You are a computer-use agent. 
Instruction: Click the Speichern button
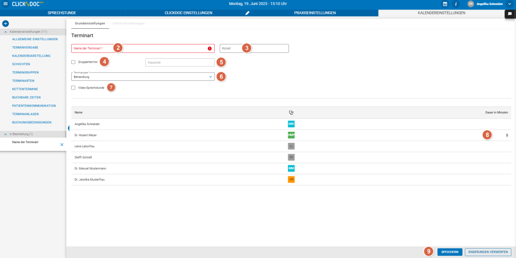[x=450, y=252]
